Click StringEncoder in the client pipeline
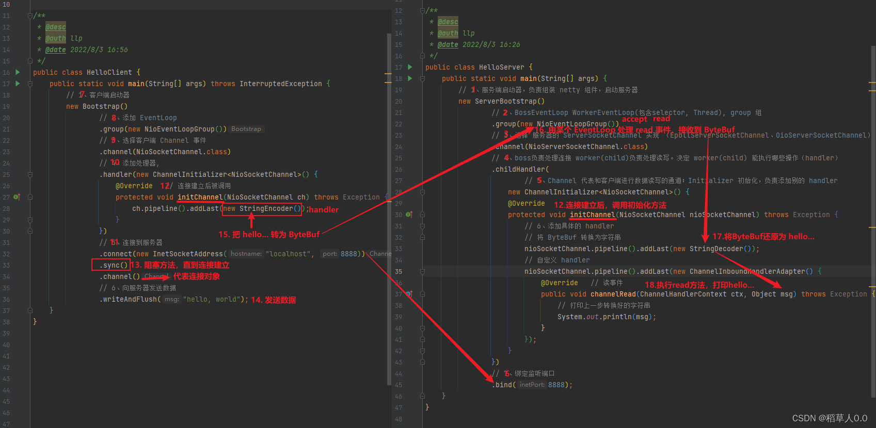The width and height of the screenshot is (876, 428). click(266, 208)
